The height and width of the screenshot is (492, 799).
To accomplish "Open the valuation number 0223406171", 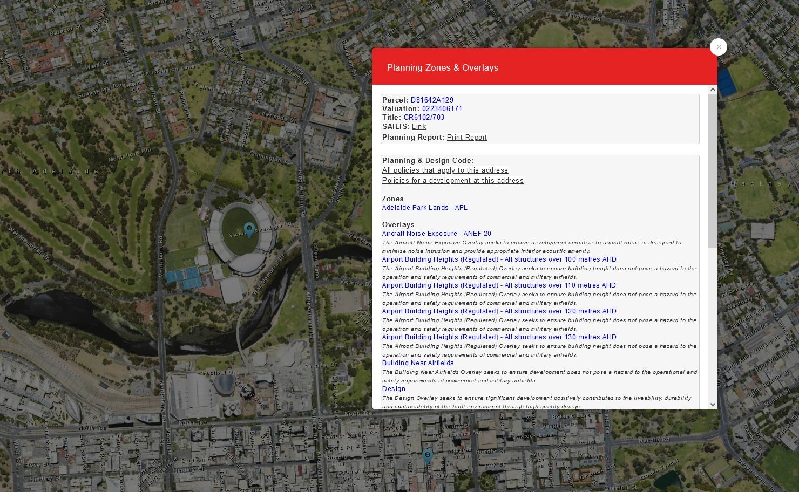I will 441,108.
